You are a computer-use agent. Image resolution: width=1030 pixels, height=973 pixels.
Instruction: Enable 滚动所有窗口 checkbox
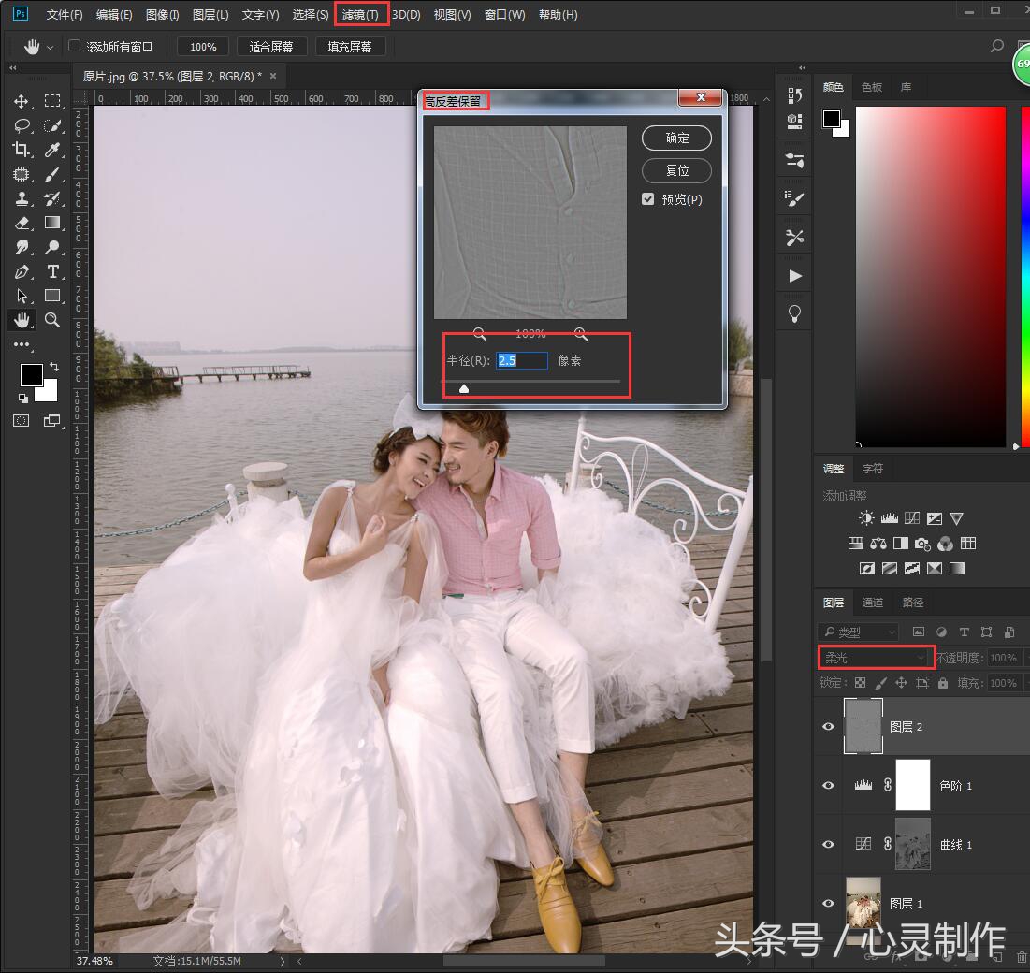click(75, 46)
